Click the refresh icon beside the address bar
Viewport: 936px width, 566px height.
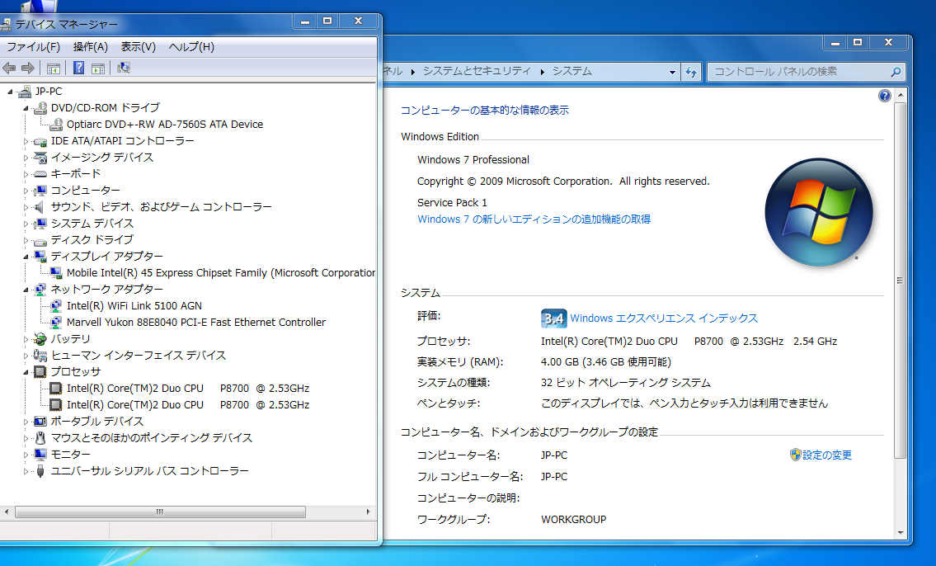click(x=691, y=73)
